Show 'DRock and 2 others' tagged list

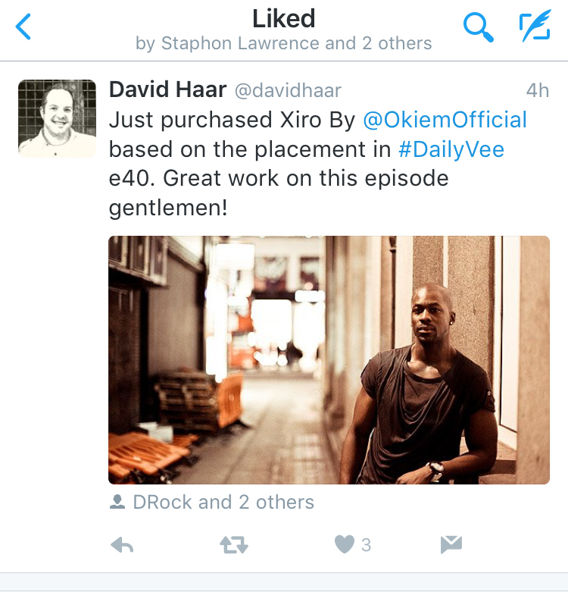223,502
